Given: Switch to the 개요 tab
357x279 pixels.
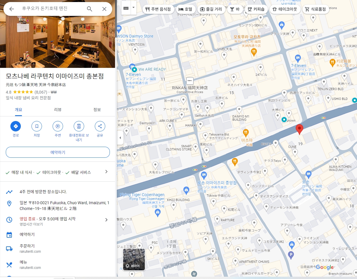Looking at the screenshot, I should coord(19,110).
